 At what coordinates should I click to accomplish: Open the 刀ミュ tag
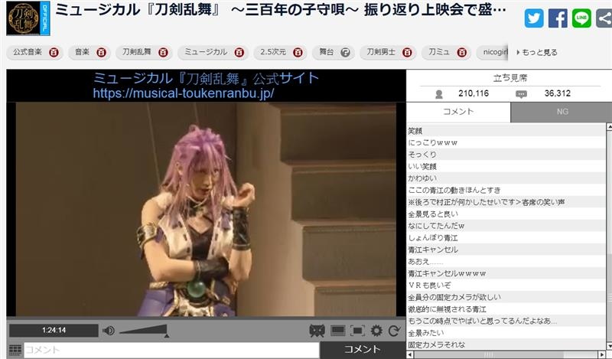439,52
